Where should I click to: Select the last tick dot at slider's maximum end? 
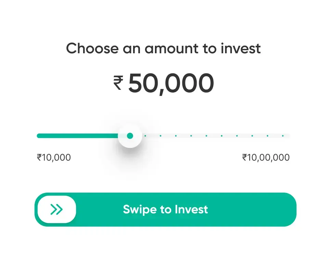coord(283,136)
